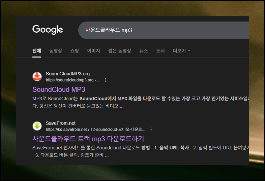This screenshot has height=181, width=265.
Task: Switch to the 이미지 tab
Action: (93, 50)
